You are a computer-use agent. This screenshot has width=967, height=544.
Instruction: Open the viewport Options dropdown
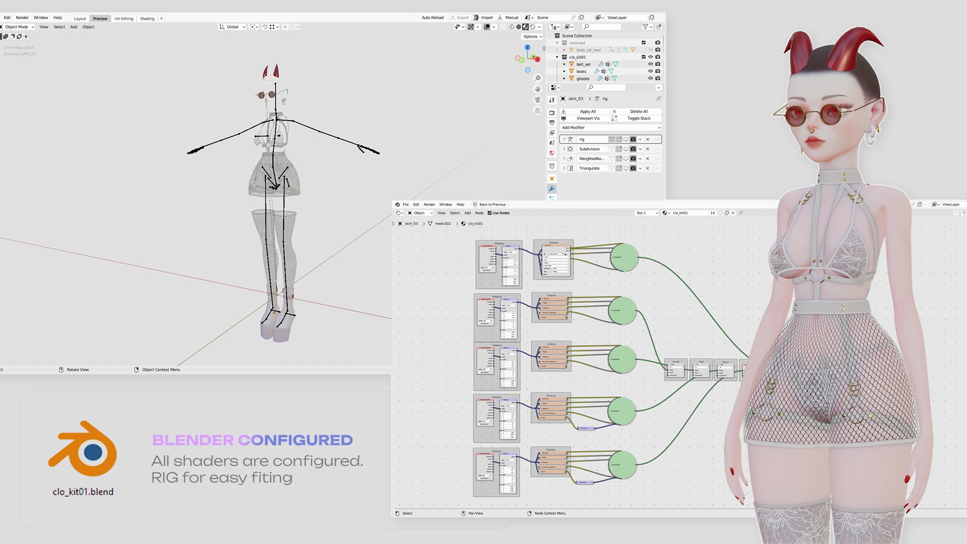532,36
